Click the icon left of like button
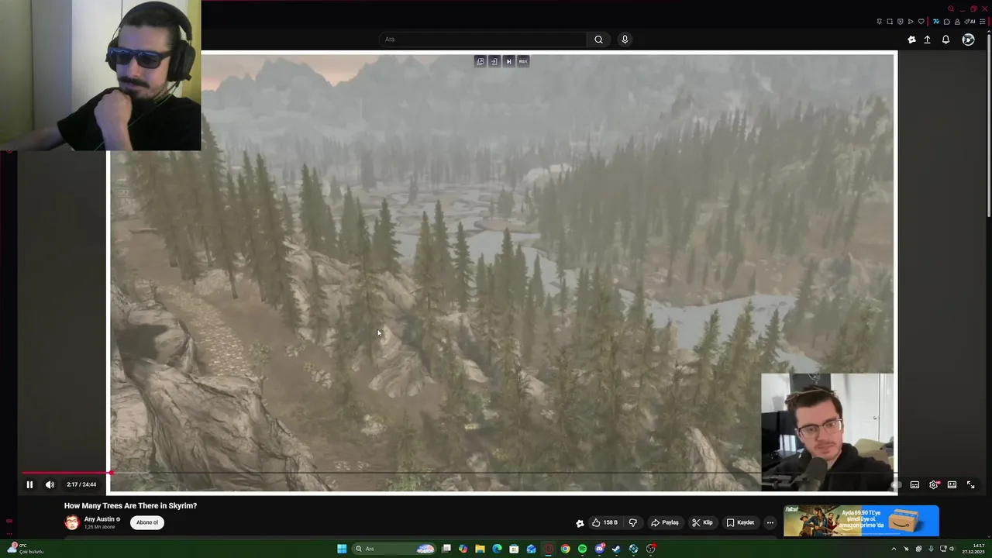992x558 pixels. (x=580, y=523)
